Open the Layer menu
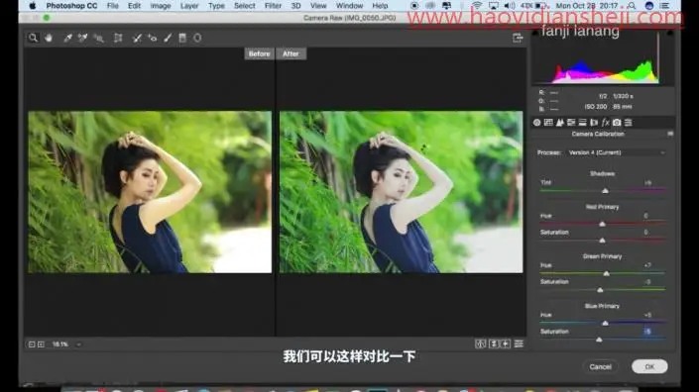699x392 pixels. tap(189, 6)
